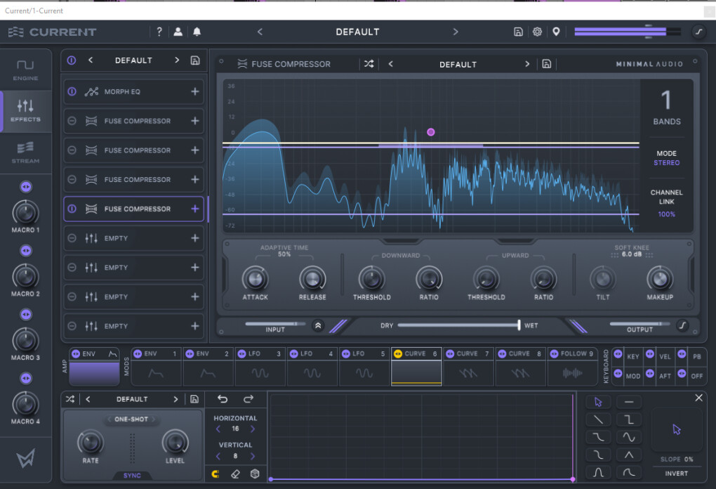Toggle SYNC under the Rate knob

[132, 475]
